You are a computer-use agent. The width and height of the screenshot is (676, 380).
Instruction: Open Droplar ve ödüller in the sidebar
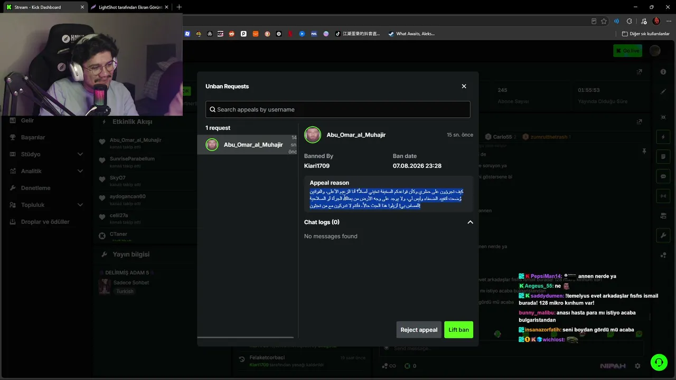click(x=45, y=222)
